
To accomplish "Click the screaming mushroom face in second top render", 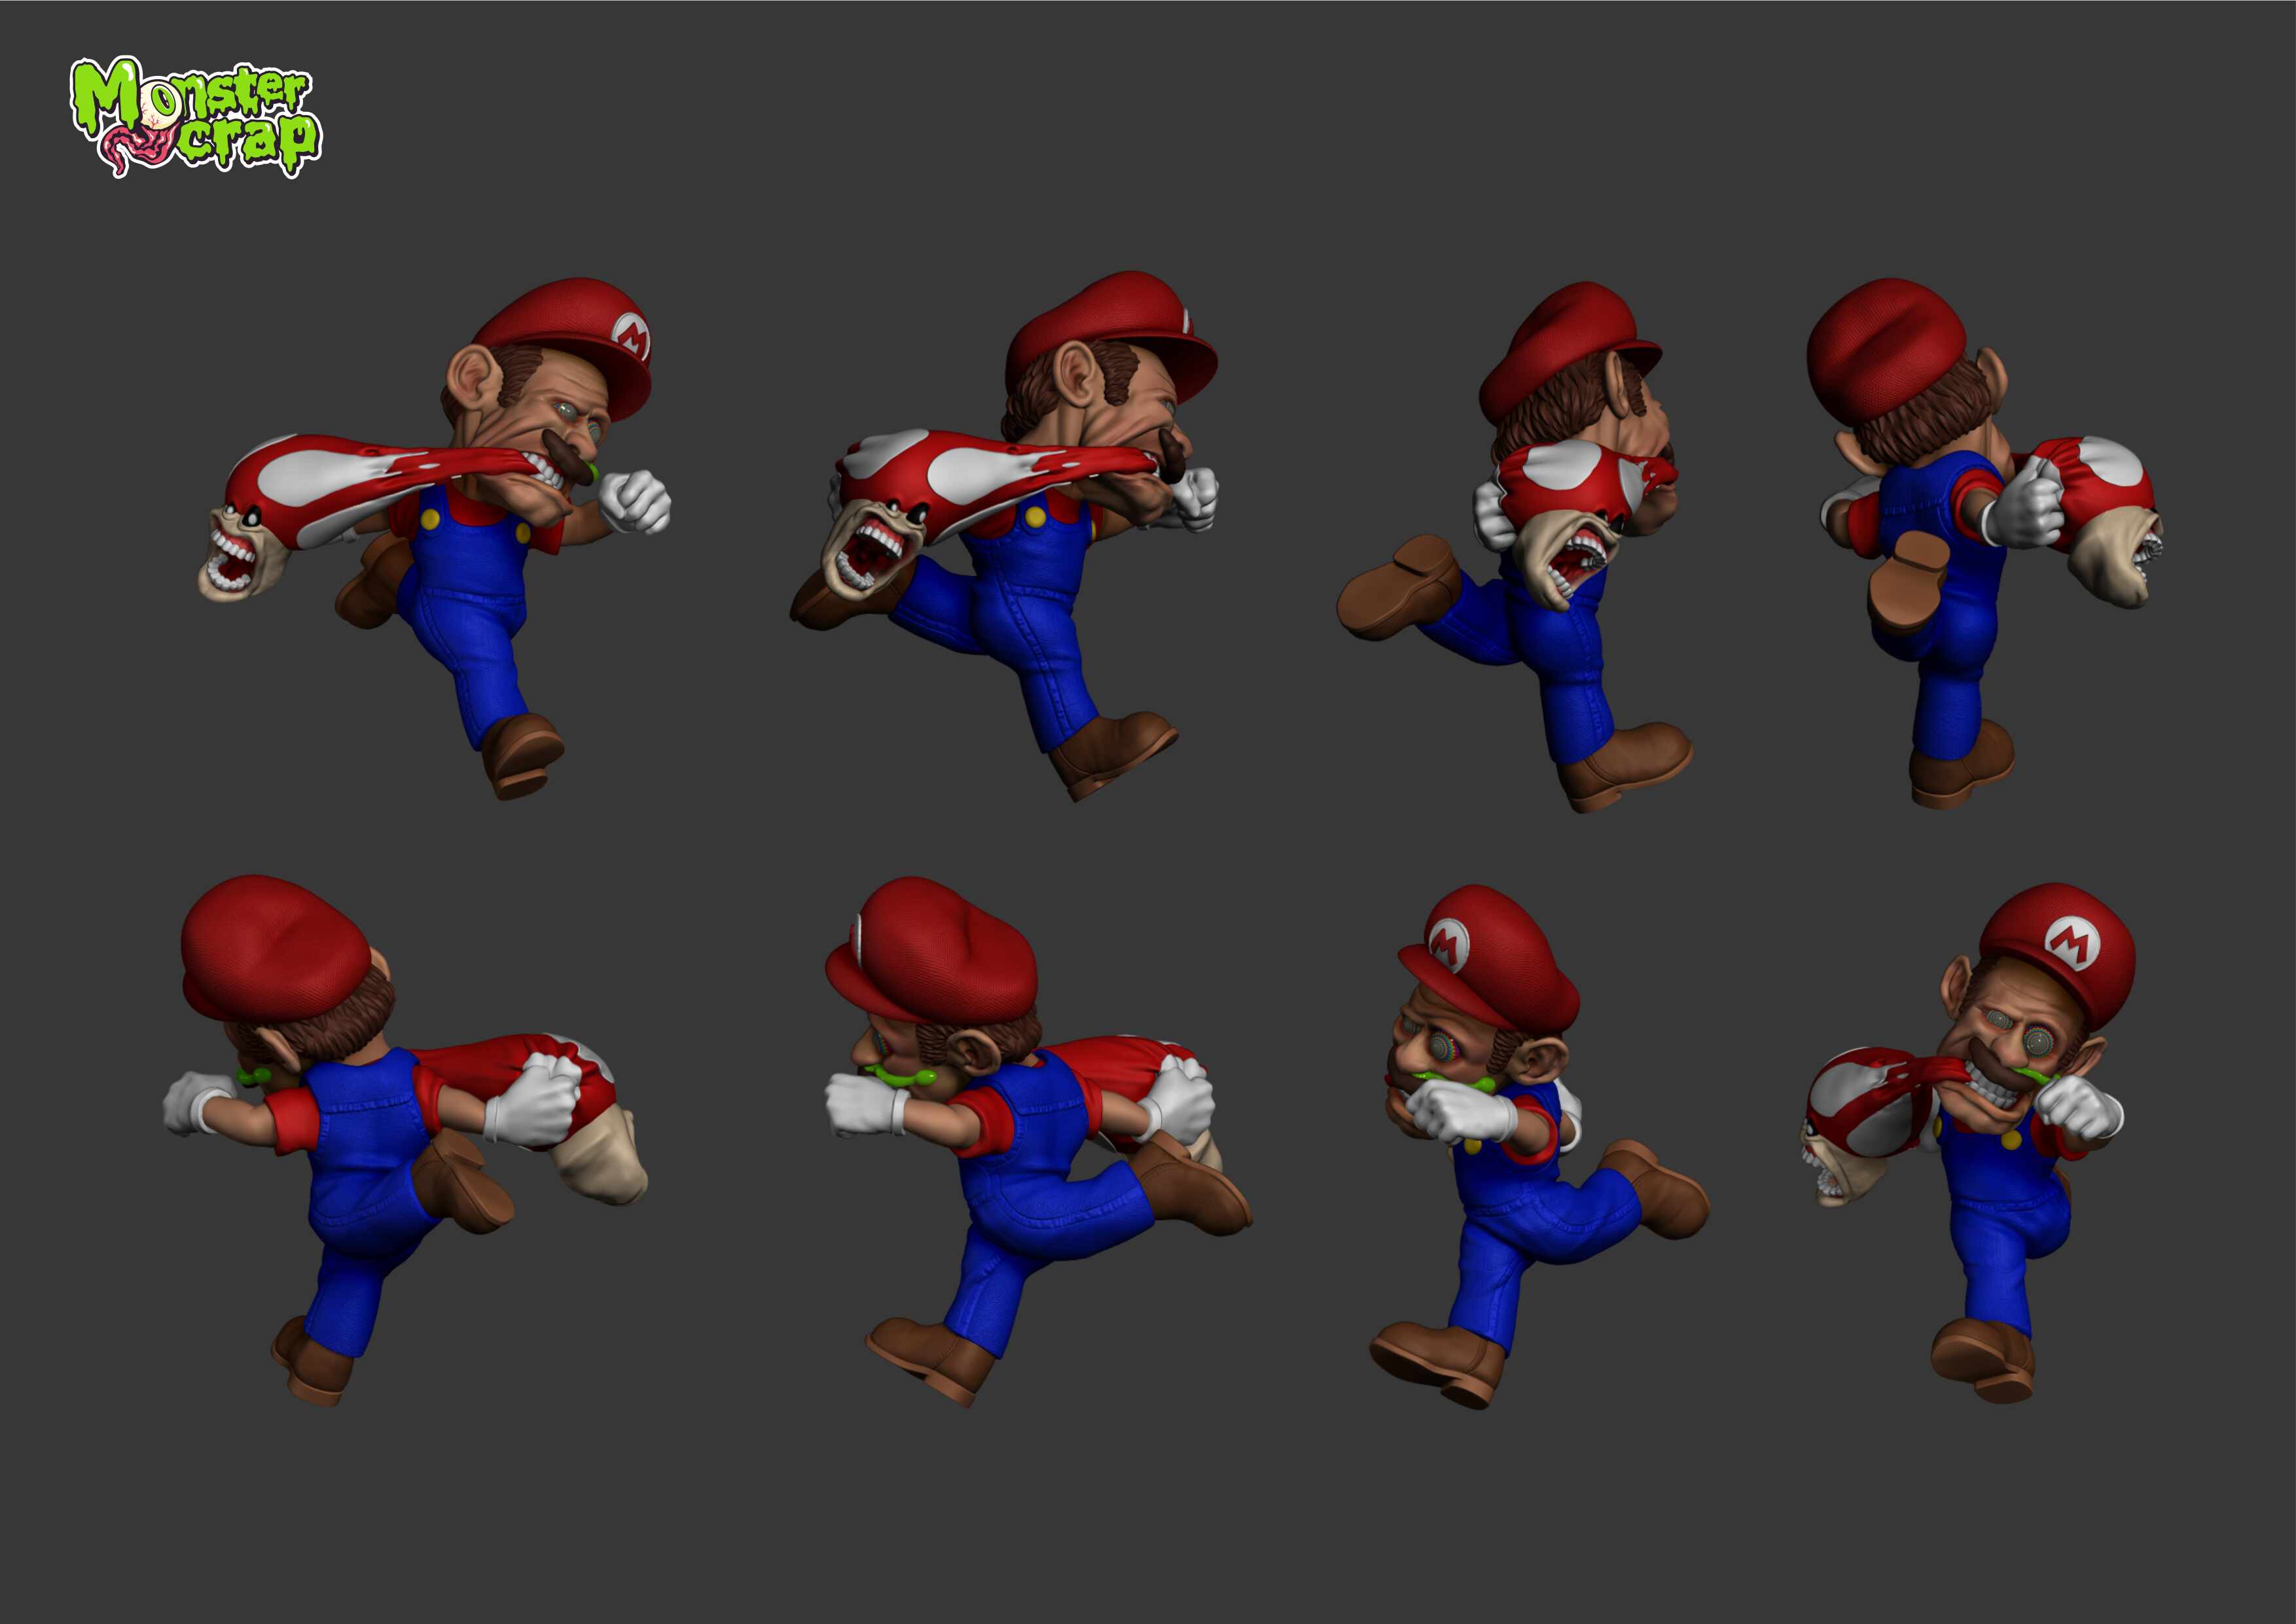I will 872,555.
